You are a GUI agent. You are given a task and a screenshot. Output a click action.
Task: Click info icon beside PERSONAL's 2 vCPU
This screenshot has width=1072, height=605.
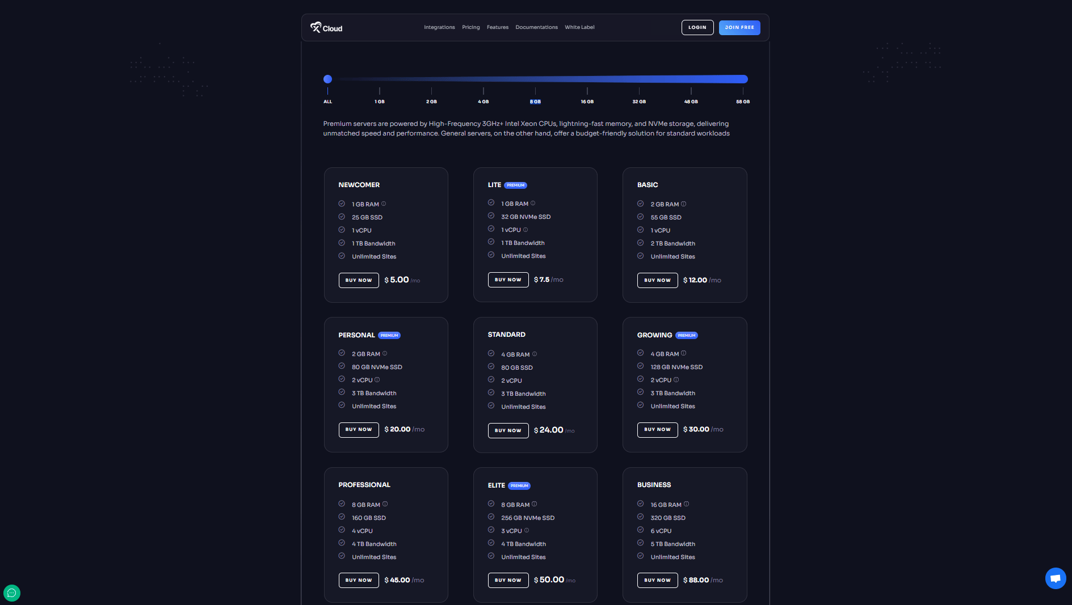coord(377,379)
